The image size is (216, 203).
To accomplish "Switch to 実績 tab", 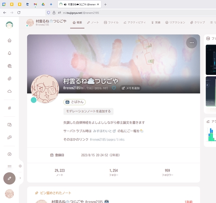I will click(156, 23).
